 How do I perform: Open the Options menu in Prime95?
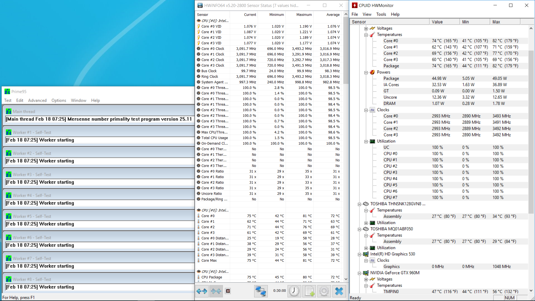[x=59, y=100]
